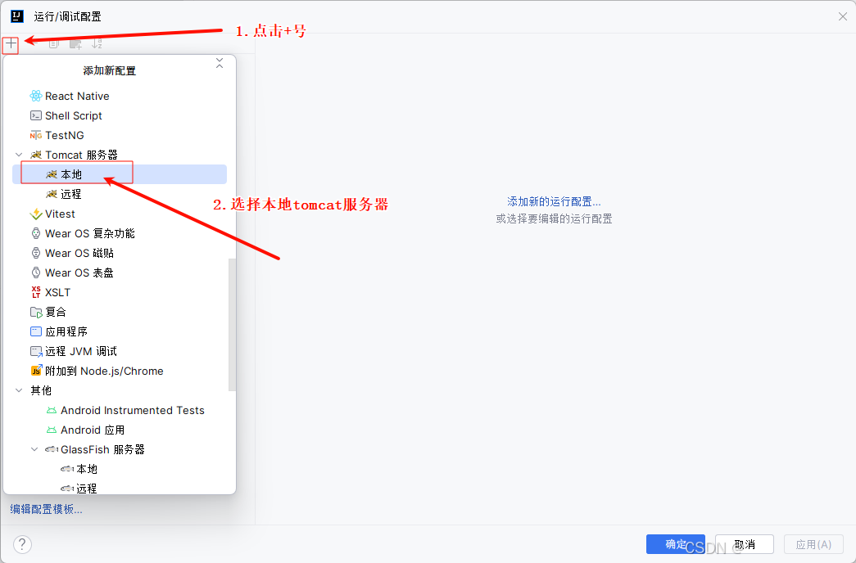Viewport: 856px width, 563px height.
Task: Collapse the GlassFish 服务器 node
Action: click(34, 449)
